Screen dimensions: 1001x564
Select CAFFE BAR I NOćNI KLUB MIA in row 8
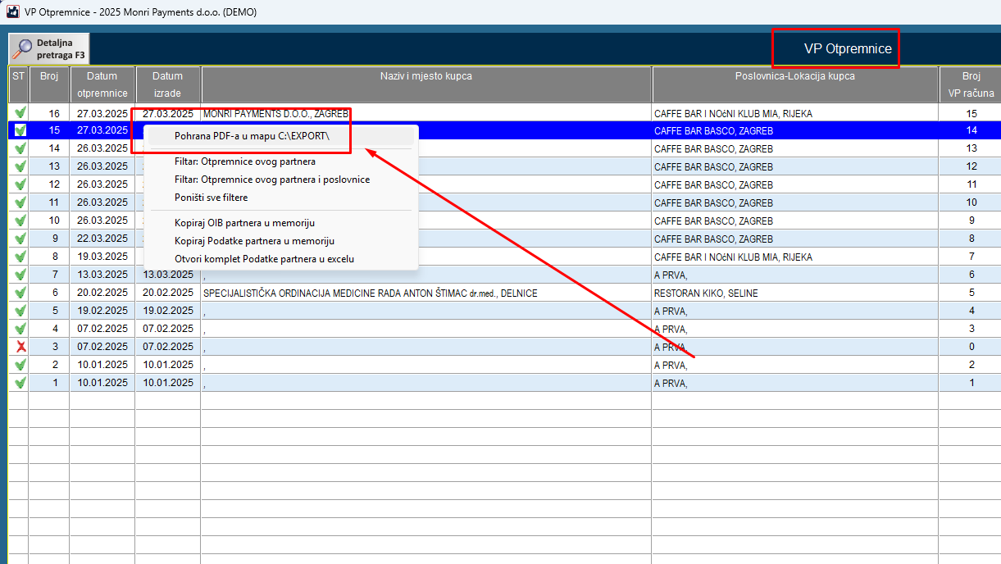[x=795, y=257]
